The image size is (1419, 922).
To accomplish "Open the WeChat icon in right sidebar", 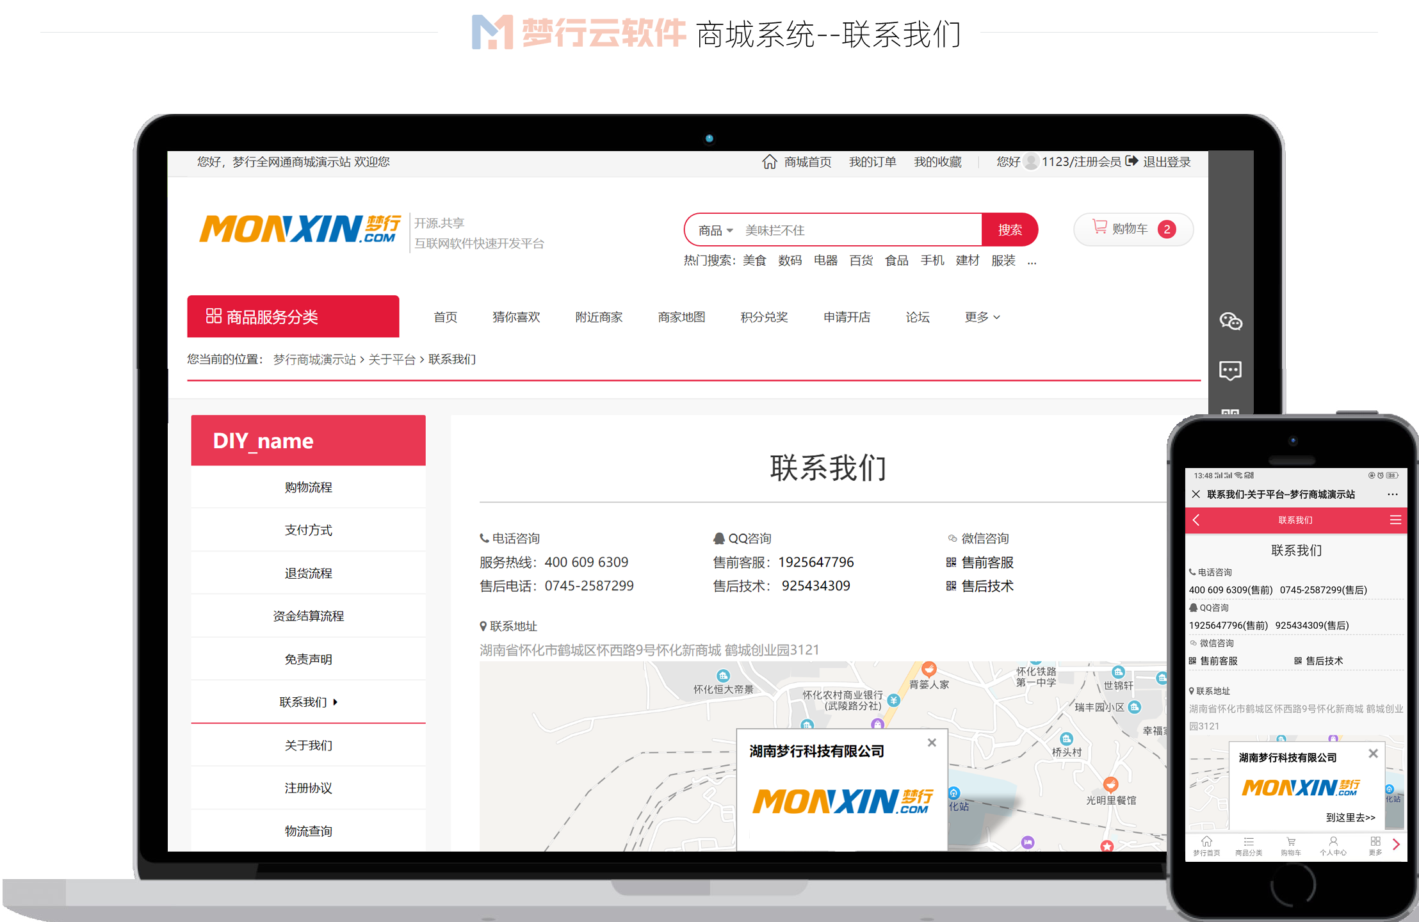I will point(1230,321).
